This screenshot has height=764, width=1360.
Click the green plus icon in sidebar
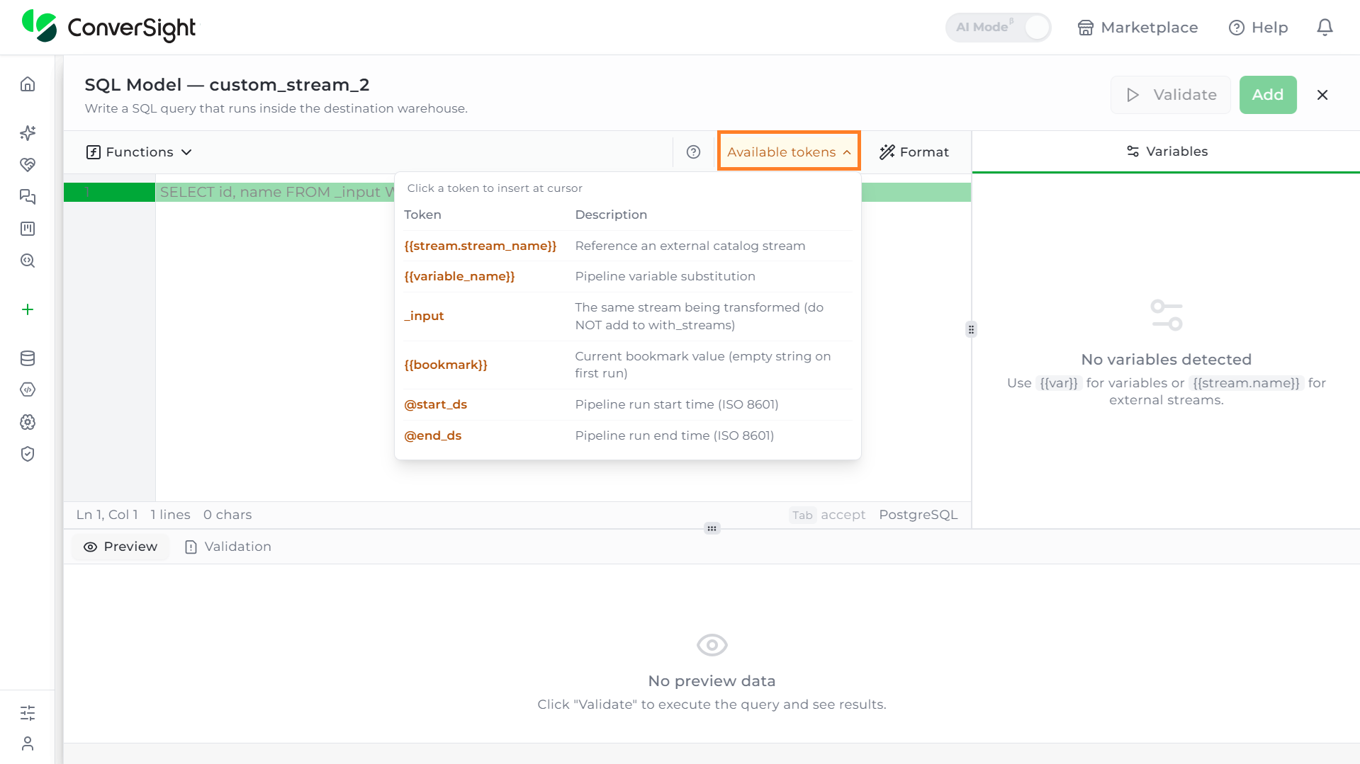(28, 309)
